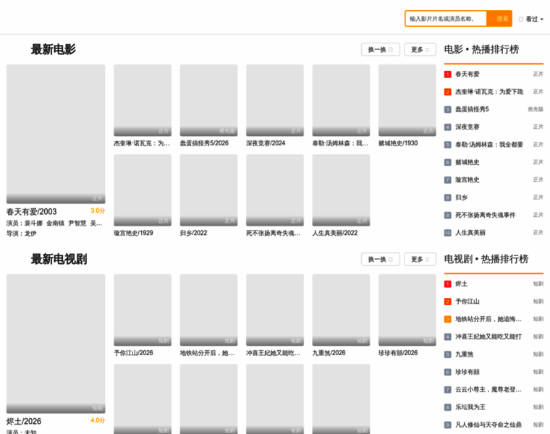Click the orange search button
This screenshot has height=434, width=550.
coord(499,19)
